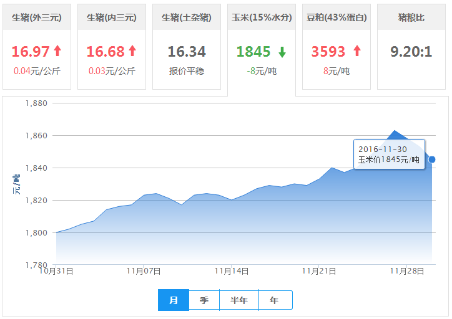The height and width of the screenshot is (319, 452).
Task: Click the 10月31日 axis label
Action: tap(56, 271)
